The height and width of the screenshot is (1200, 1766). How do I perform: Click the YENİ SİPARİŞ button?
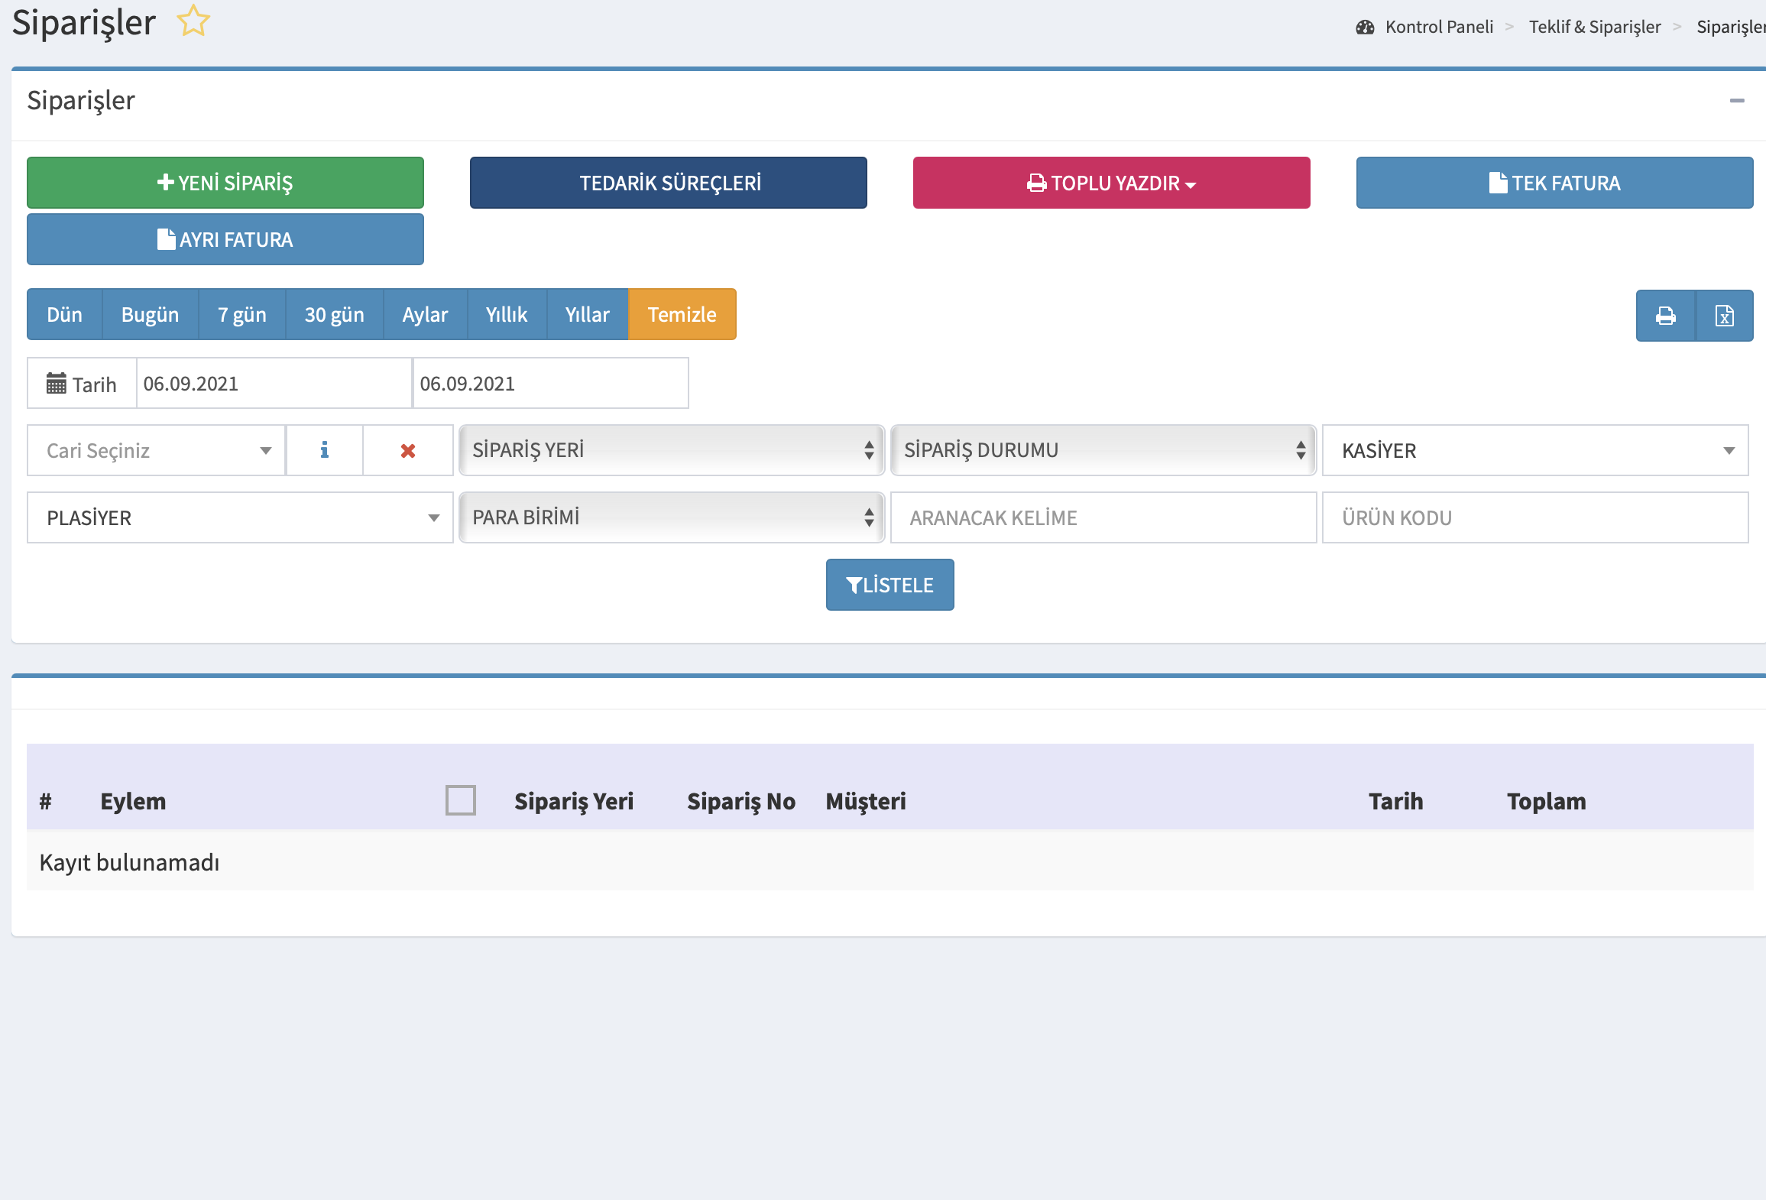tap(225, 183)
